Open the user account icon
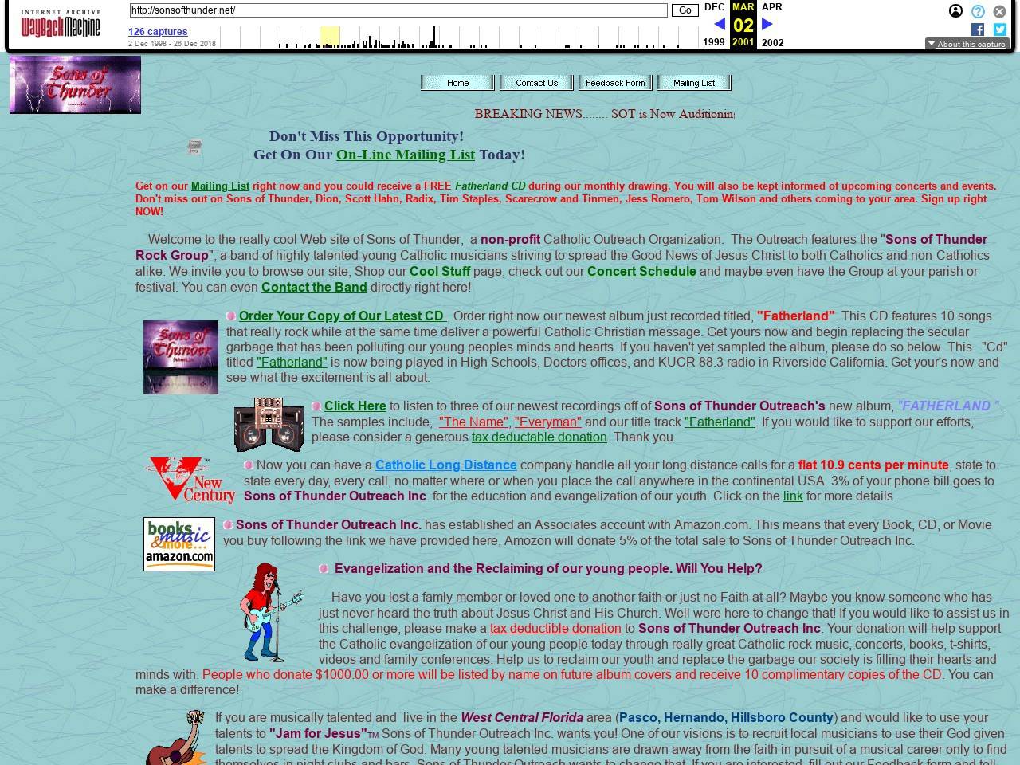This screenshot has width=1020, height=765. (955, 11)
